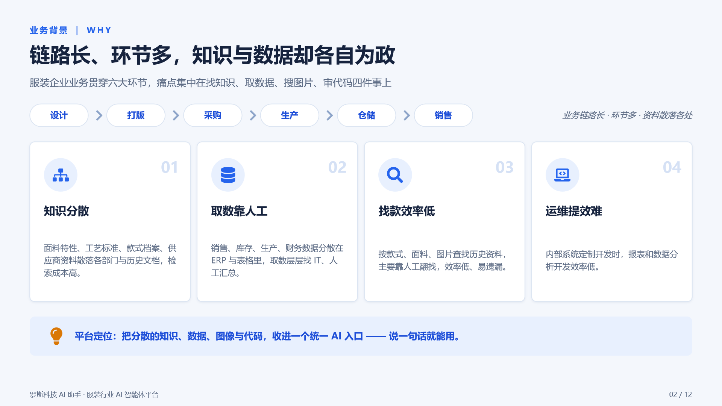Click the org-chart icon on 知识分散 card
This screenshot has height=406, width=722.
[x=61, y=175]
